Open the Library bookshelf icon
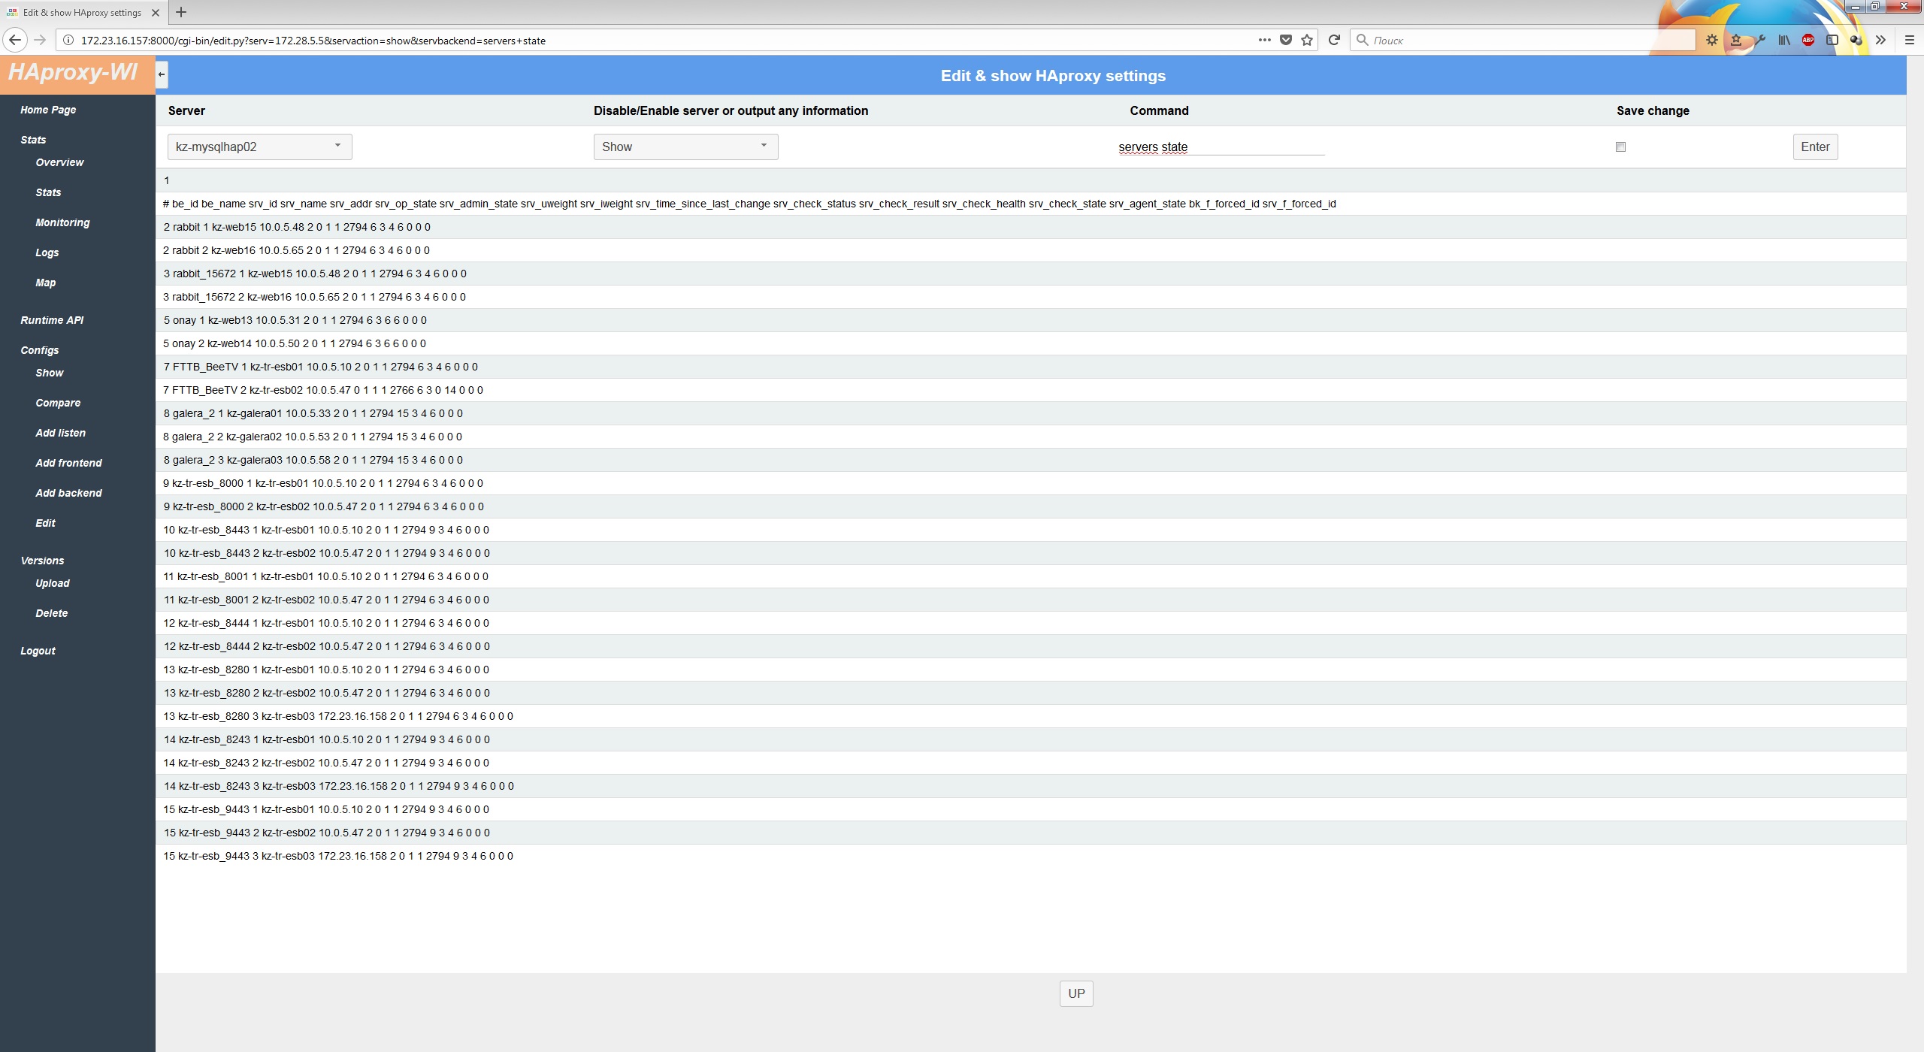This screenshot has width=1924, height=1052. pyautogui.click(x=1784, y=40)
